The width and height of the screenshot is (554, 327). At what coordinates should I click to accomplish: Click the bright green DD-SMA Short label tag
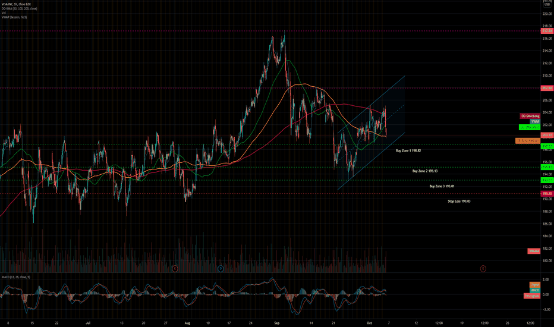tap(529, 127)
